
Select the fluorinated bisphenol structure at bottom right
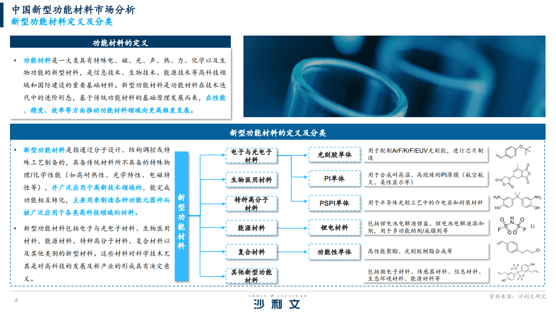point(516,274)
